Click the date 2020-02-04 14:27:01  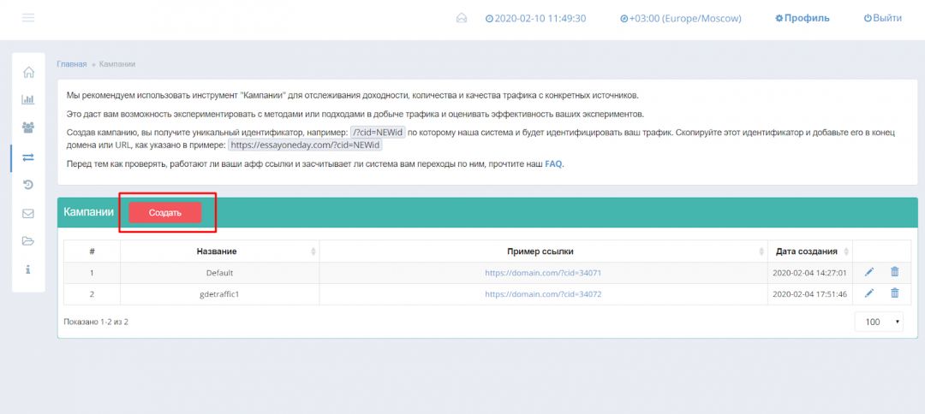tap(809, 273)
